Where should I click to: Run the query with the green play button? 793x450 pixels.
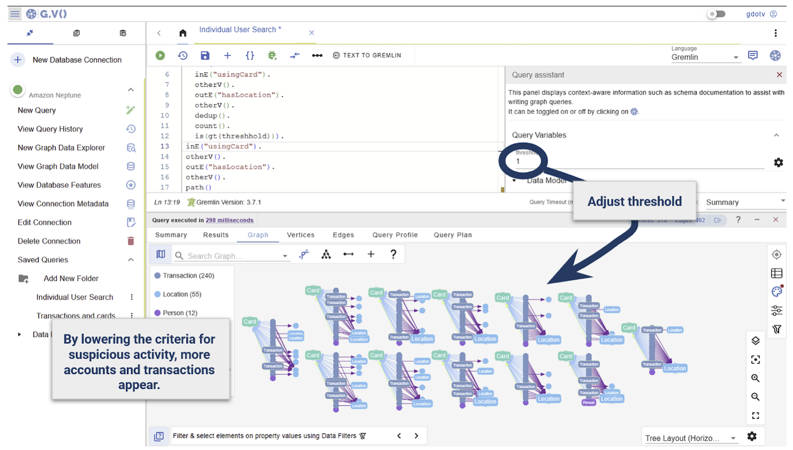pyautogui.click(x=160, y=56)
